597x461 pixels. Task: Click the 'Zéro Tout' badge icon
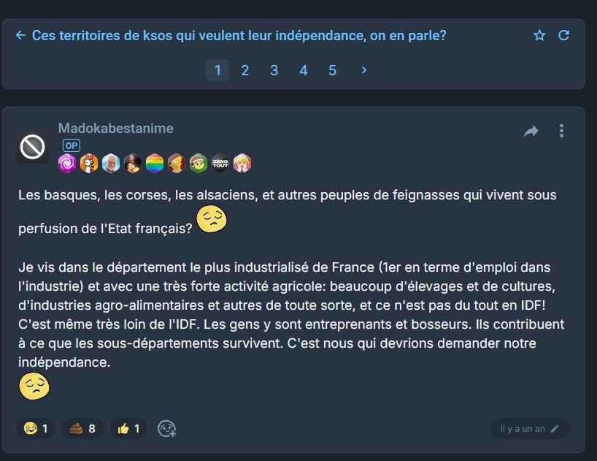click(x=220, y=164)
